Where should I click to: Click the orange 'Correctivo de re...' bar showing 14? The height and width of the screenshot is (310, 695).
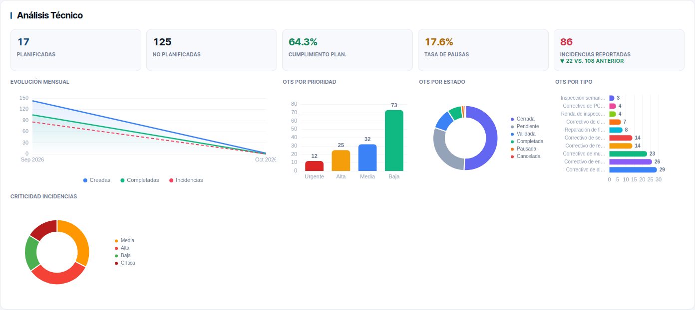coord(621,146)
